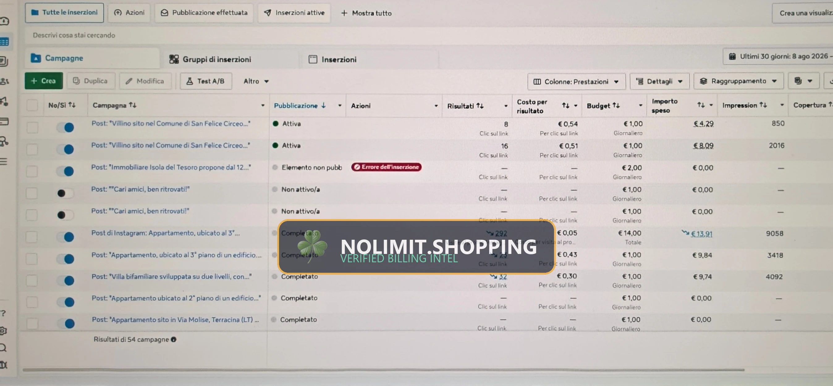Open the Raggruppamento dropdown
Viewport: 833px width, 386px height.
pos(738,81)
